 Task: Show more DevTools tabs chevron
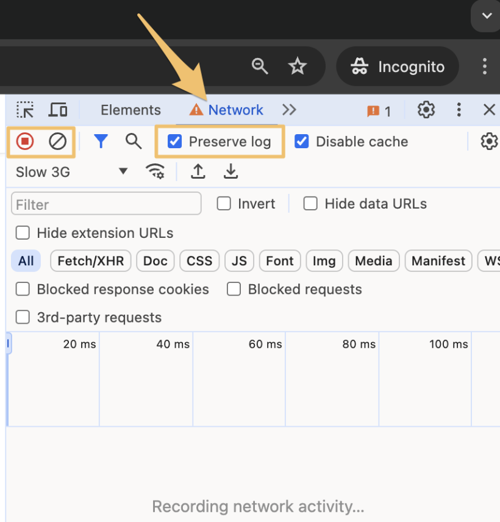289,110
